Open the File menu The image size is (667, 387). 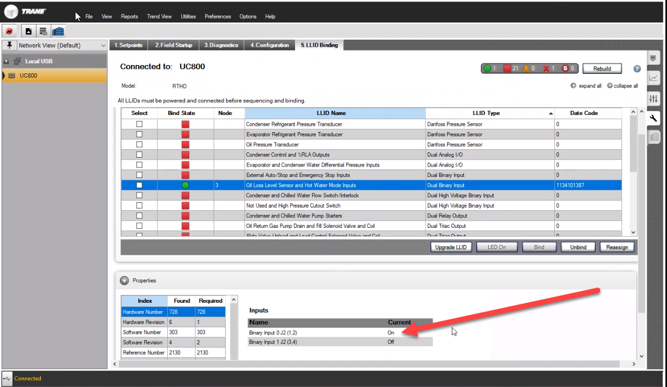click(89, 17)
